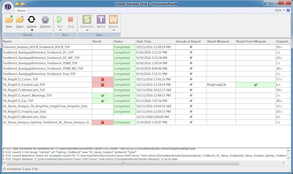This screenshot has height=174, width=293.
Task: Toggle report checkbox for TB_RingVCO_MonteCarlo_Eldo row
Action: [191, 117]
